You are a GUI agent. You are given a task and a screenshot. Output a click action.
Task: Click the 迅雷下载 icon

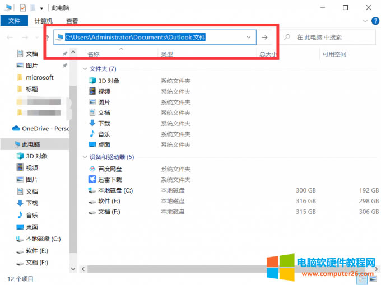(x=92, y=179)
